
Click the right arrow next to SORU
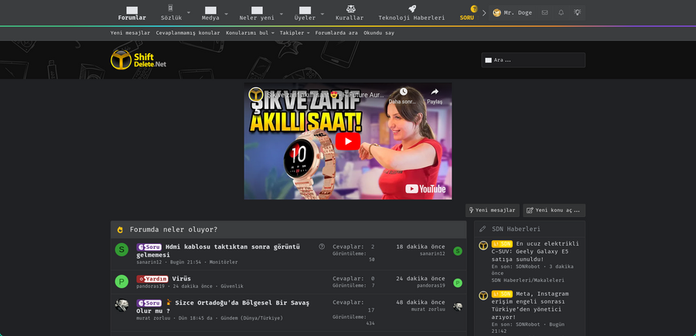pyautogui.click(x=484, y=13)
